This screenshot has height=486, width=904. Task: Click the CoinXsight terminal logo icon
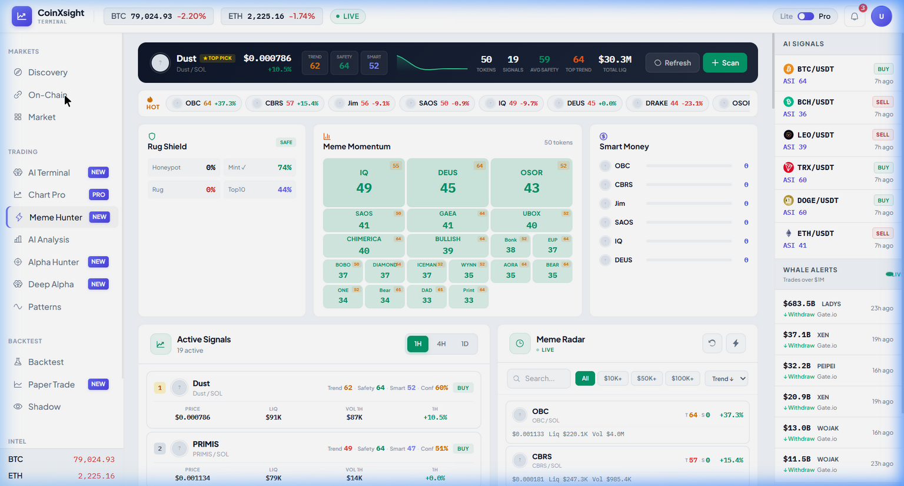click(22, 16)
